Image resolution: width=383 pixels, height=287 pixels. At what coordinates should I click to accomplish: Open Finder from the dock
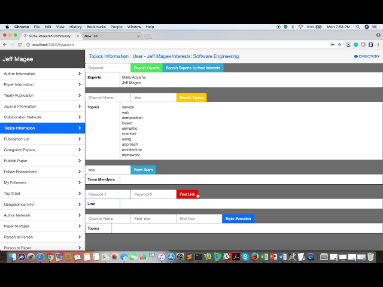[x=12, y=257]
